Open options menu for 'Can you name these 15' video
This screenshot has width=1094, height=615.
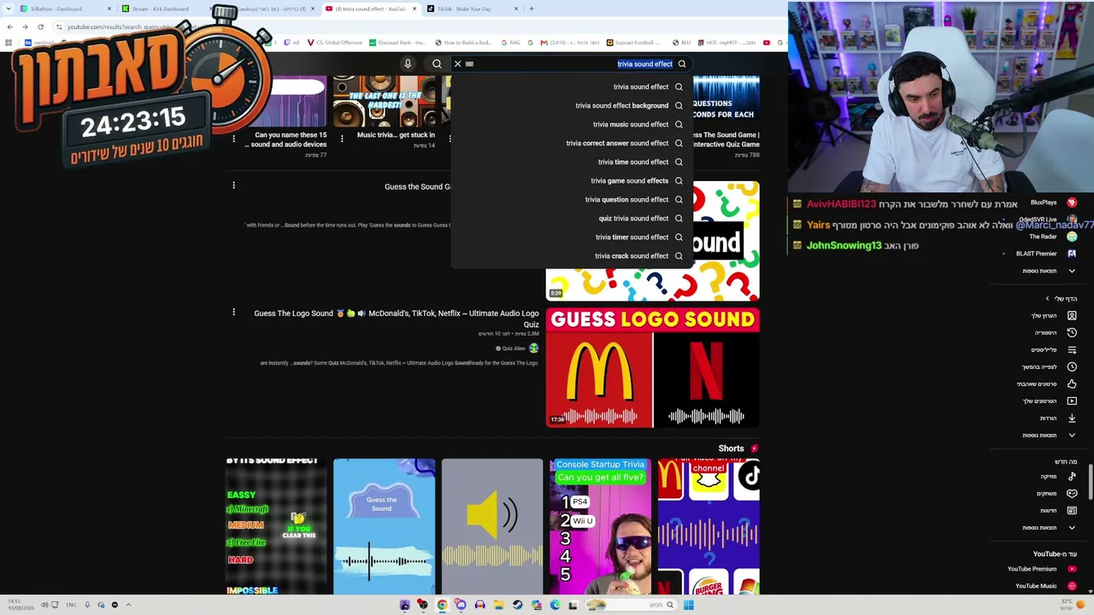pos(233,138)
